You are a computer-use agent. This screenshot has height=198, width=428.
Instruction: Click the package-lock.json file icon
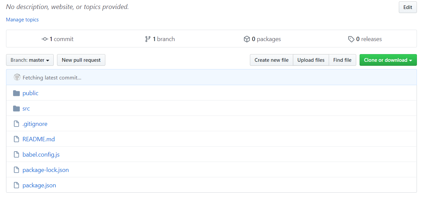(x=16, y=170)
